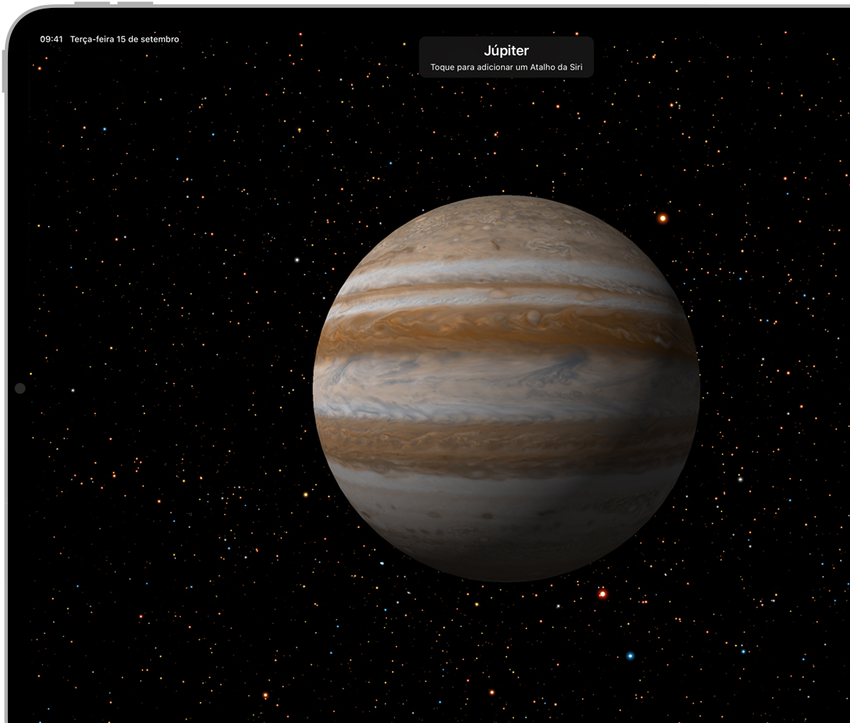Screen dimensions: 850x723
Task: Tap the center of the Jupiter planet
Action: click(x=506, y=388)
